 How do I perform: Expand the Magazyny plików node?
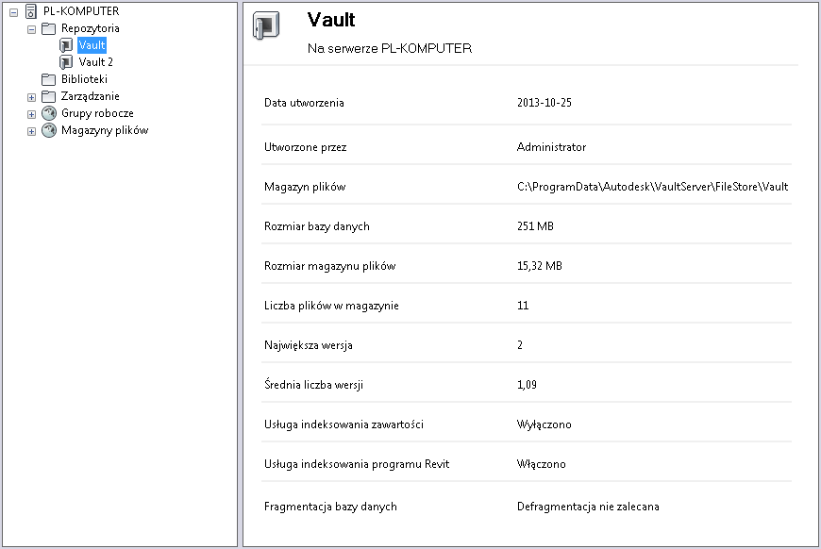[31, 130]
